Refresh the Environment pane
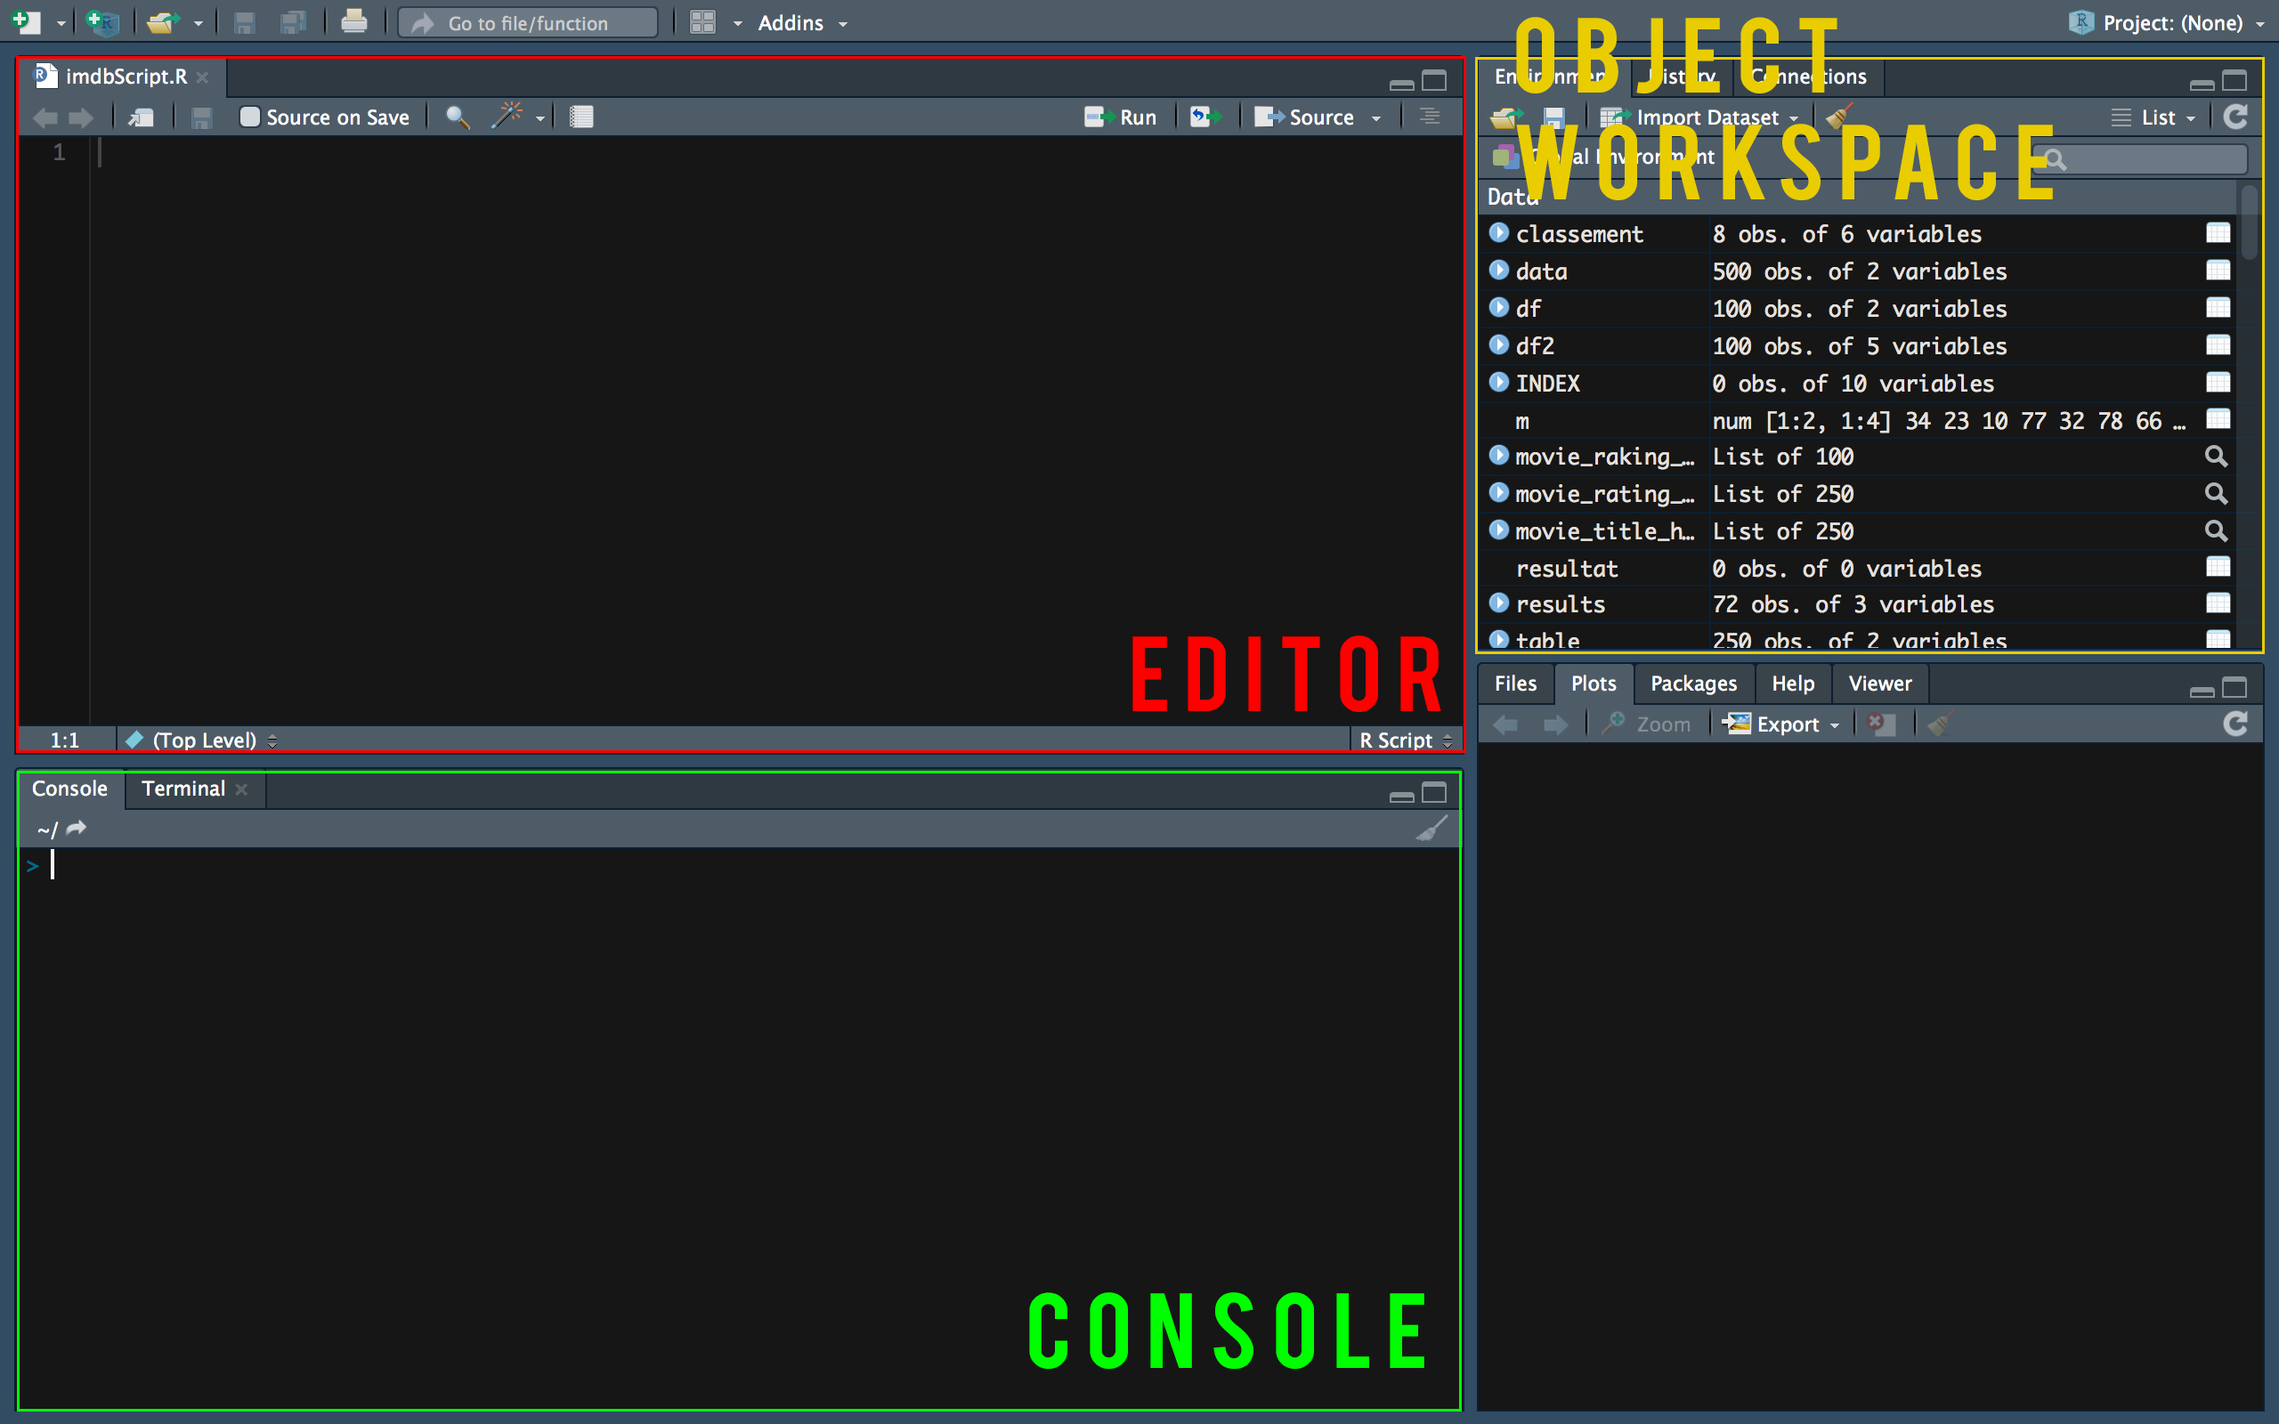 [x=2236, y=117]
